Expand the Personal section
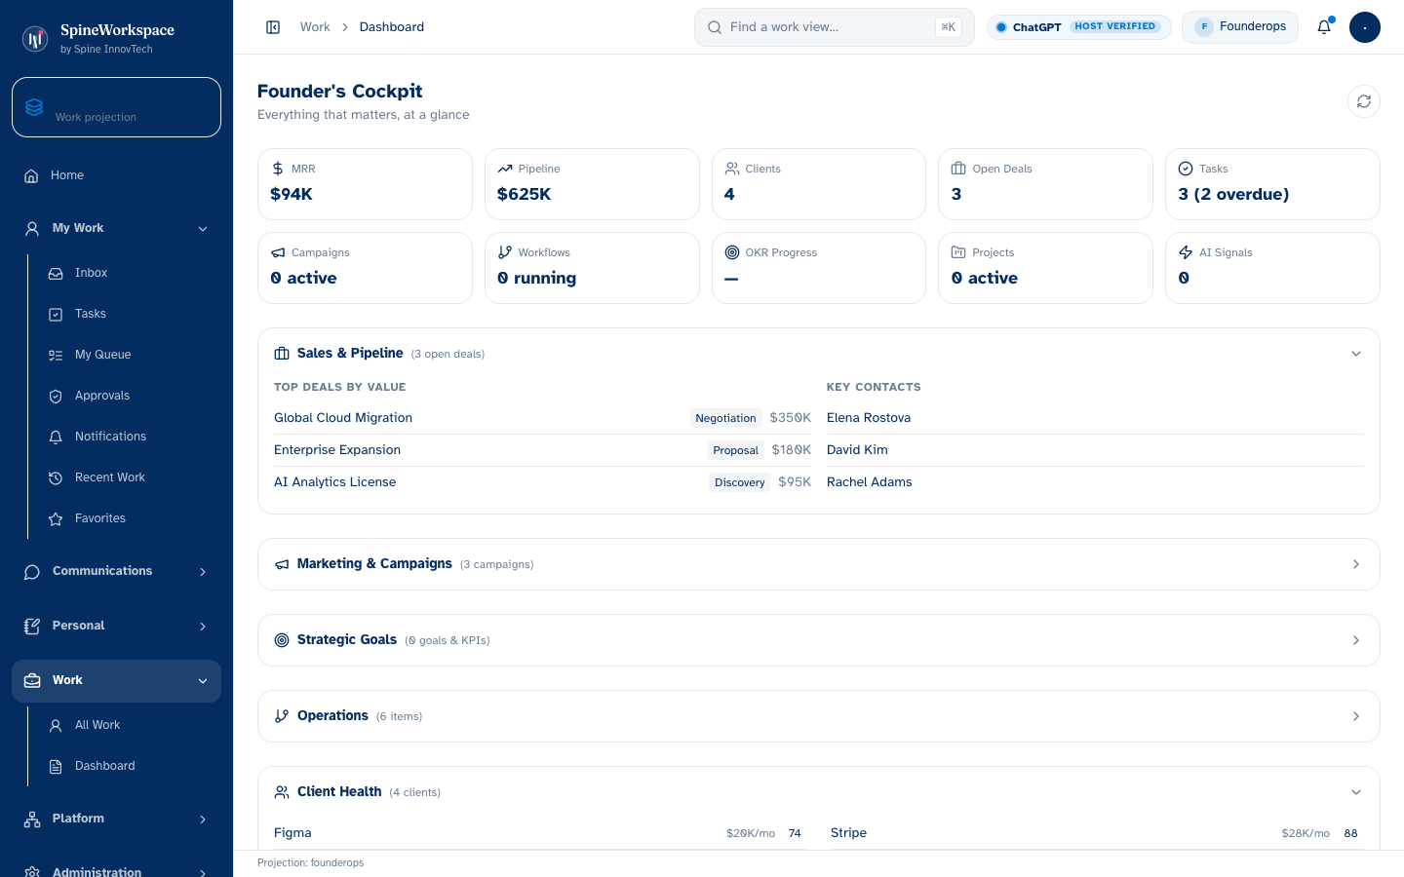Image resolution: width=1404 pixels, height=877 pixels. coord(116,626)
